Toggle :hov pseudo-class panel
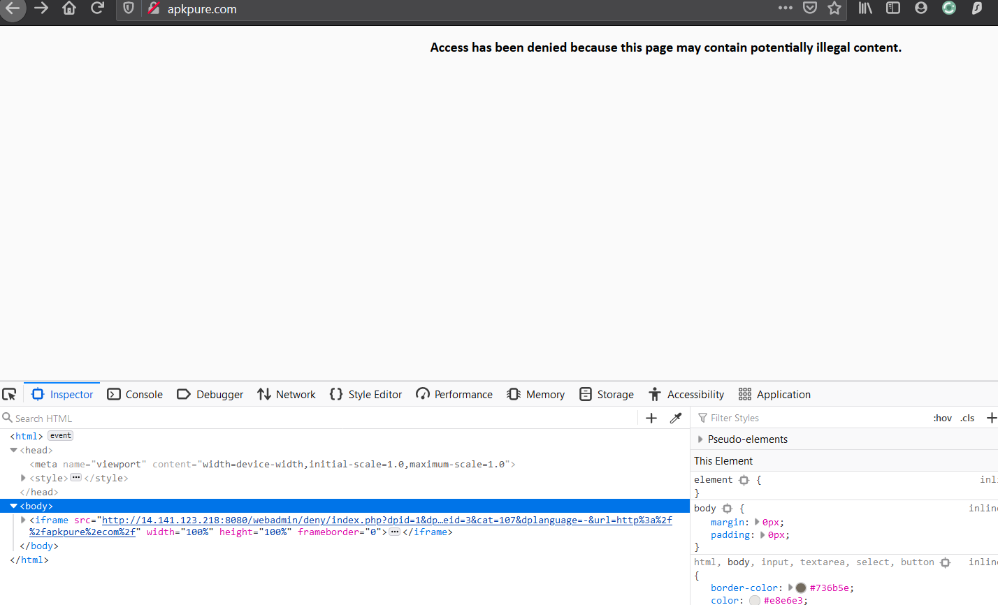The image size is (998, 605). click(x=942, y=418)
